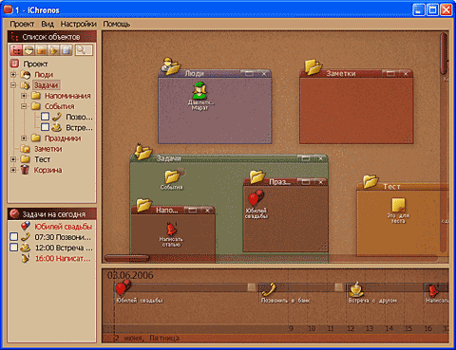Select Корзина trash in the tree

(x=47, y=170)
